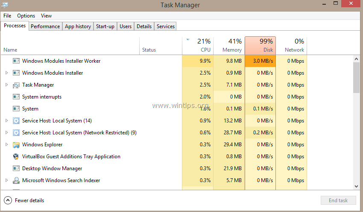This screenshot has width=363, height=212.
Task: Select the System interrupts process name
Action: 42,97
